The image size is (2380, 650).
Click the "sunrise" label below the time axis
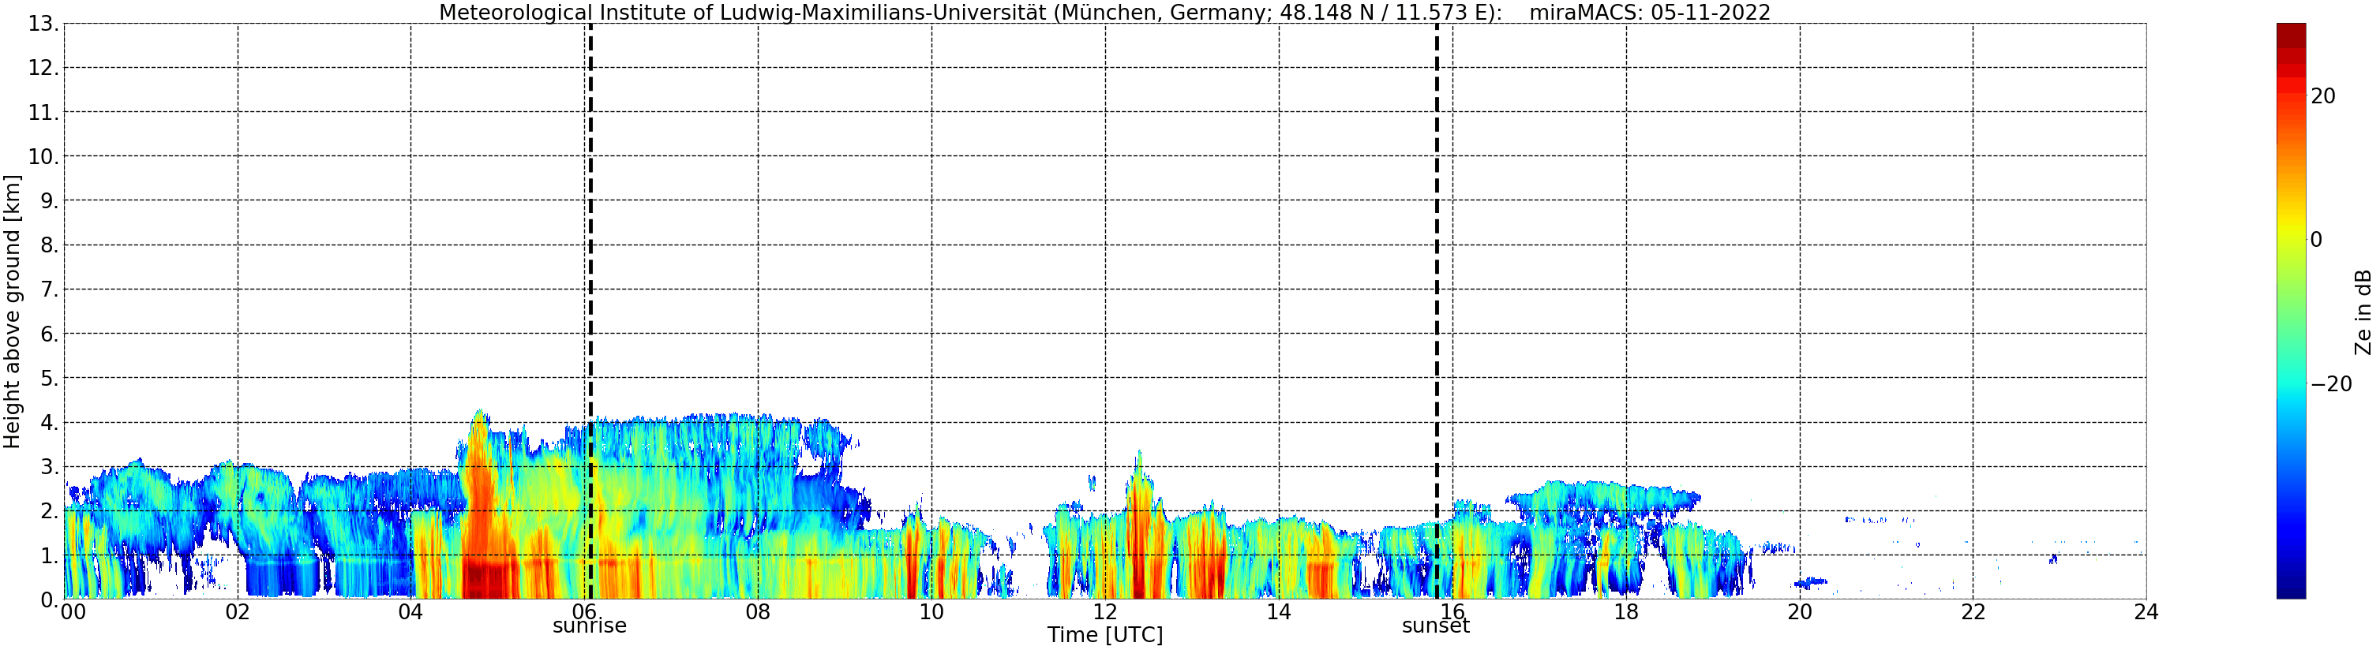590,626
